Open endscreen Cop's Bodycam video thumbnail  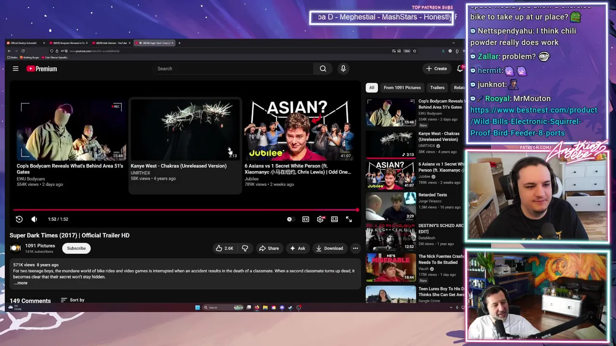point(71,130)
